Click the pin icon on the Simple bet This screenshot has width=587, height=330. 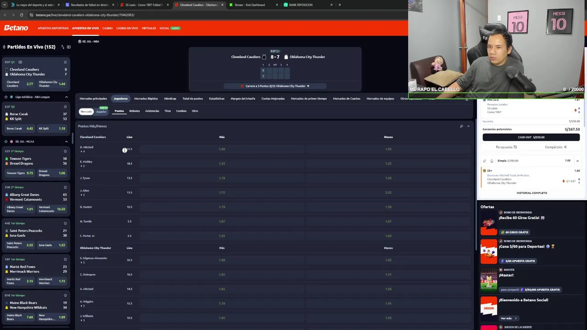pos(484,161)
